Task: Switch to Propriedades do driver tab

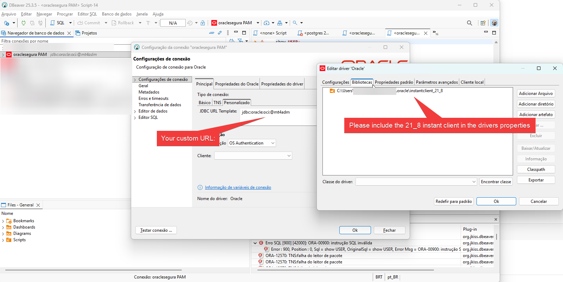Action: (282, 84)
